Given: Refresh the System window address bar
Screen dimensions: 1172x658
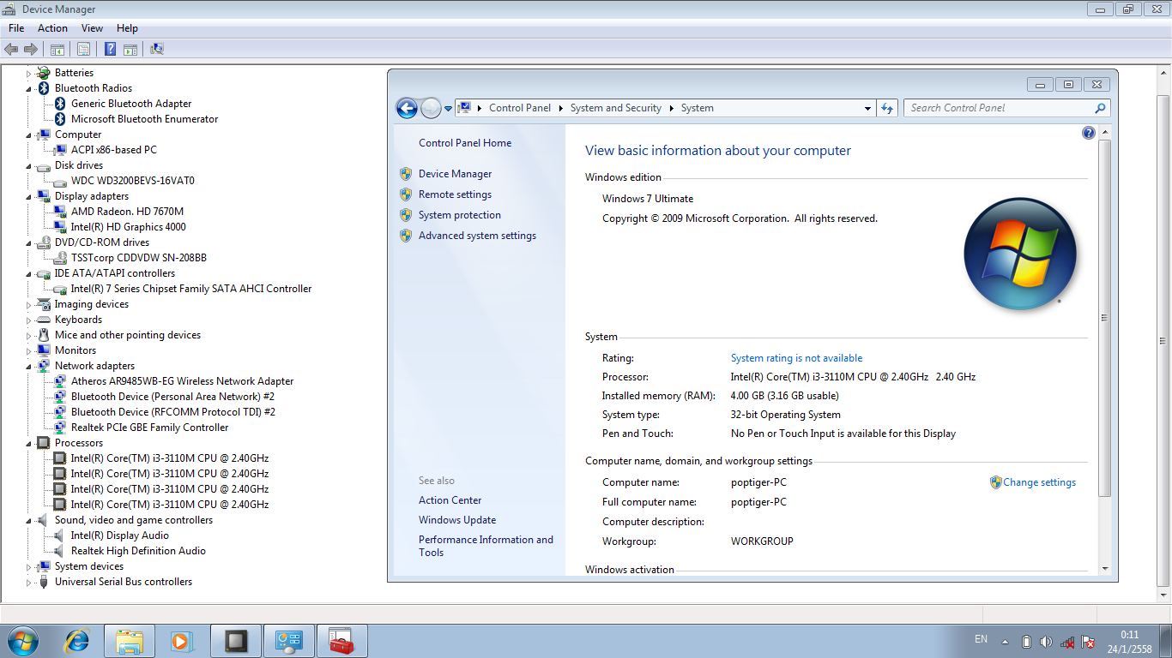Looking at the screenshot, I should tap(887, 108).
